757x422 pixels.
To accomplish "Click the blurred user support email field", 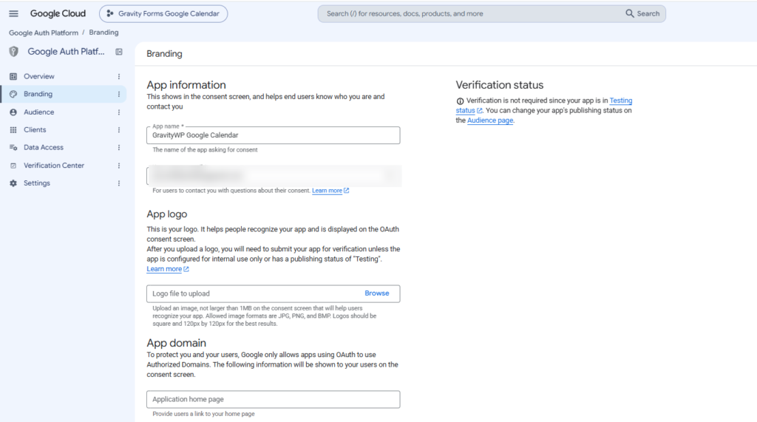I will [x=274, y=176].
